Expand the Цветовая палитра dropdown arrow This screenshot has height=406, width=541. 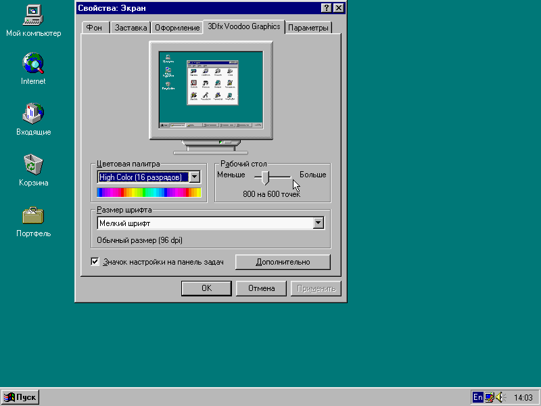click(195, 177)
